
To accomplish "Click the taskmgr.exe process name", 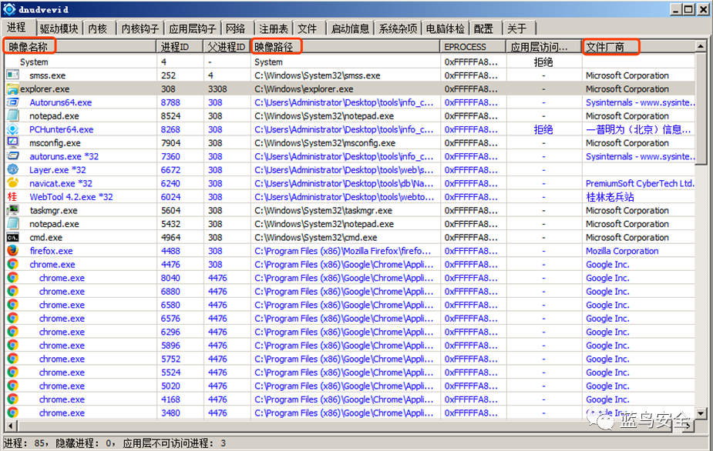I will coord(54,210).
